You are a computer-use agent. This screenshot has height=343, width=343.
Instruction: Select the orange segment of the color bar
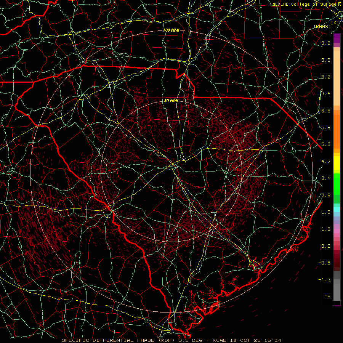pyautogui.click(x=337, y=131)
